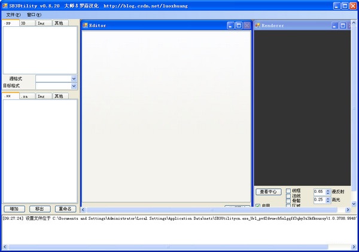Decrease the 高光 specular value with down arrow

[x=328, y=201]
